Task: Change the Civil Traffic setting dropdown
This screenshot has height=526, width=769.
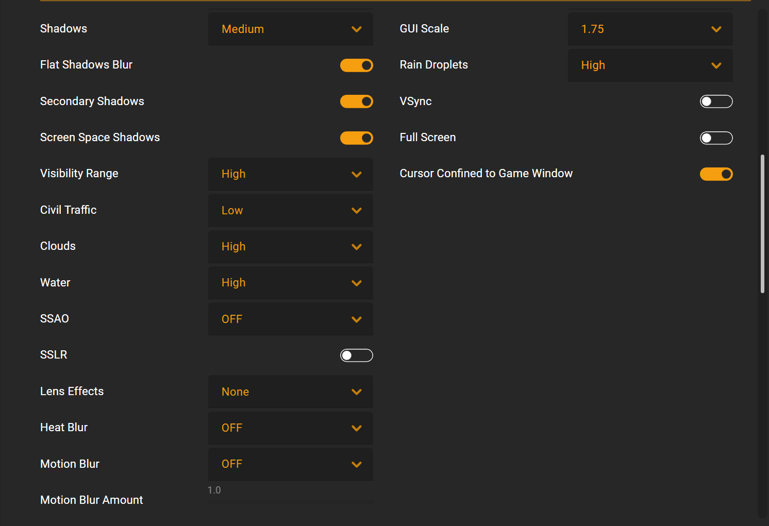Action: [290, 210]
